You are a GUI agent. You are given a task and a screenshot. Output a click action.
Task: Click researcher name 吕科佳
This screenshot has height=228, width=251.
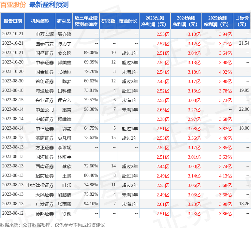pos(65,91)
